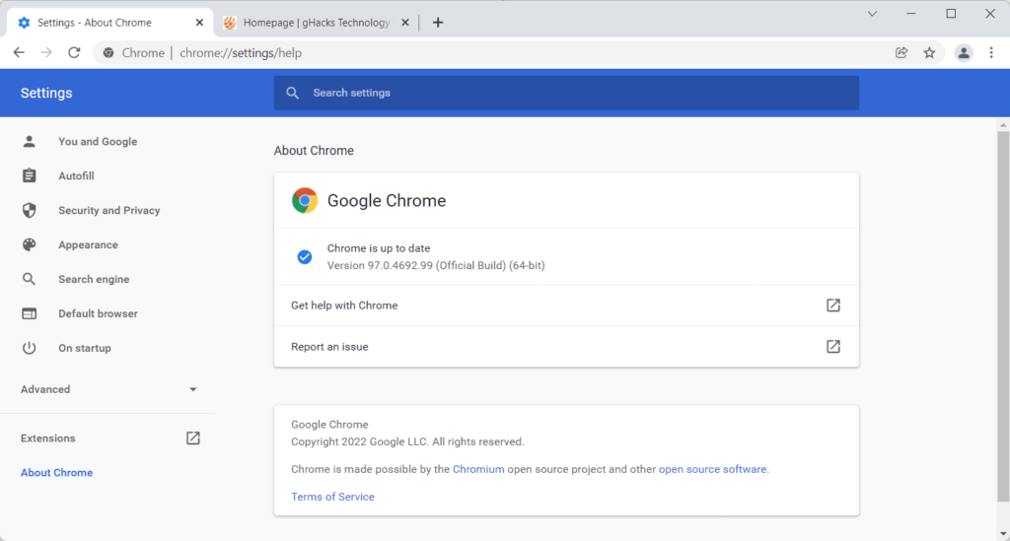
Task: Click the Security and Privacy shield icon
Action: 29,210
